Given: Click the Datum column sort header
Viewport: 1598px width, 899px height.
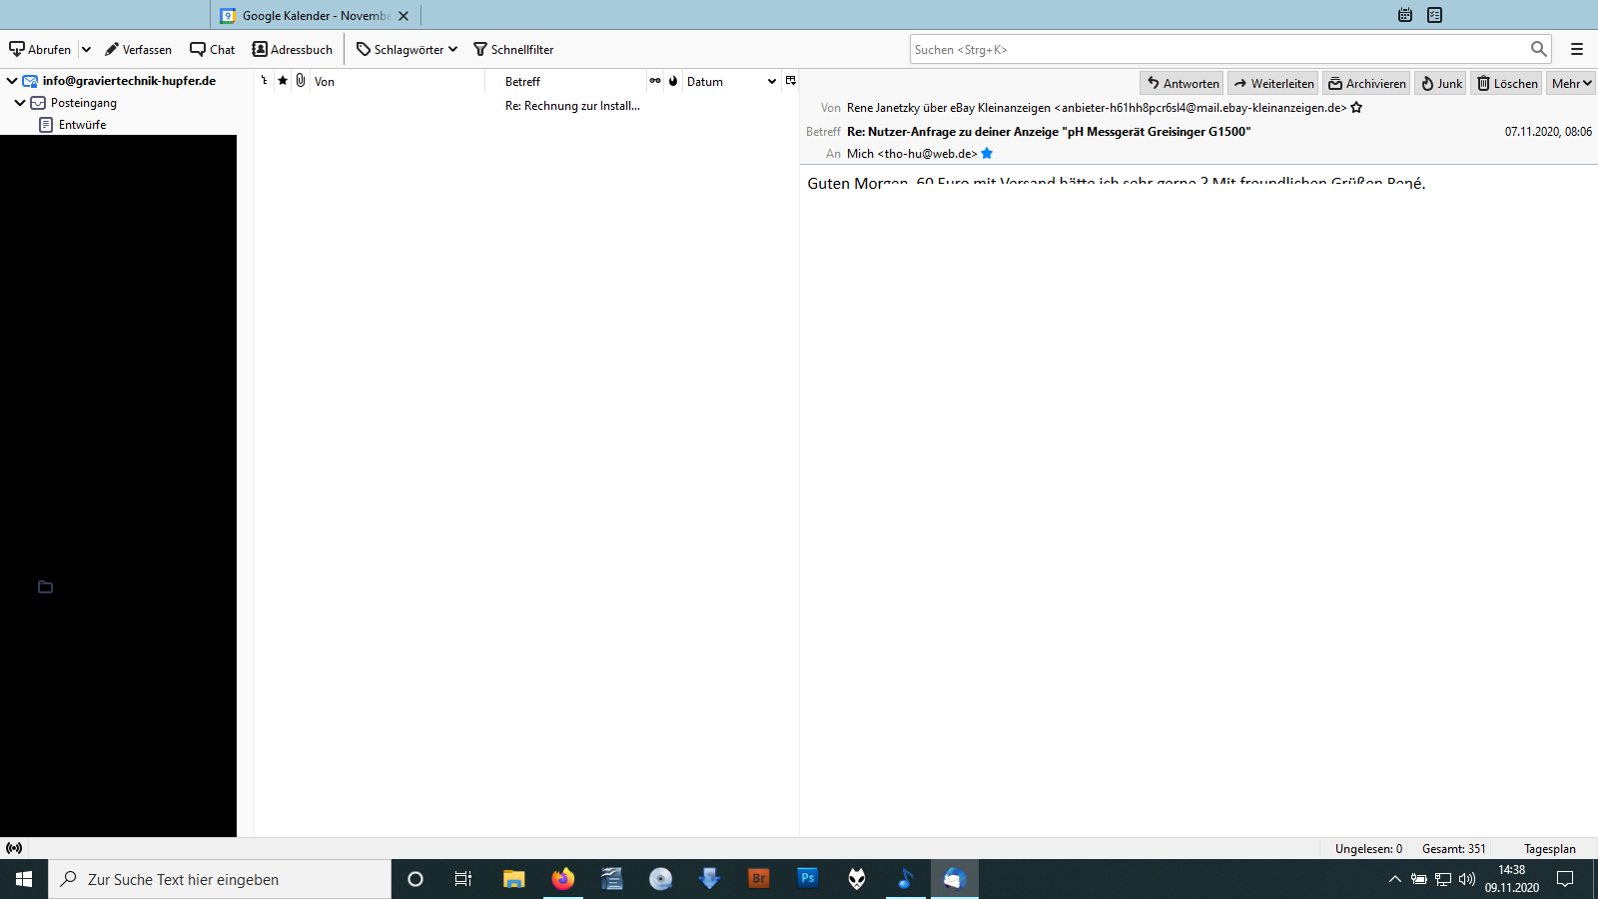Looking at the screenshot, I should tap(732, 81).
